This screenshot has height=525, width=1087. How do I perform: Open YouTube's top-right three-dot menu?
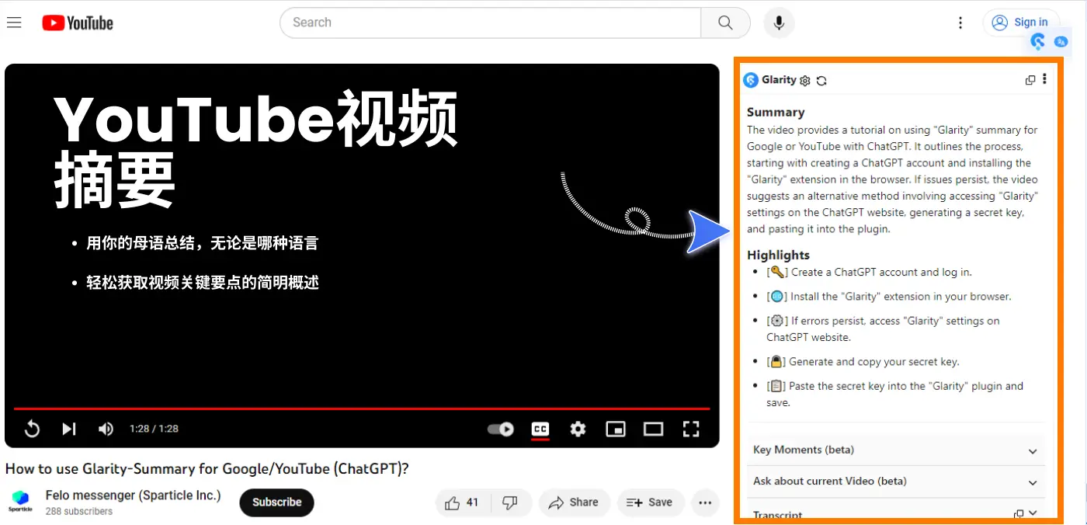960,23
